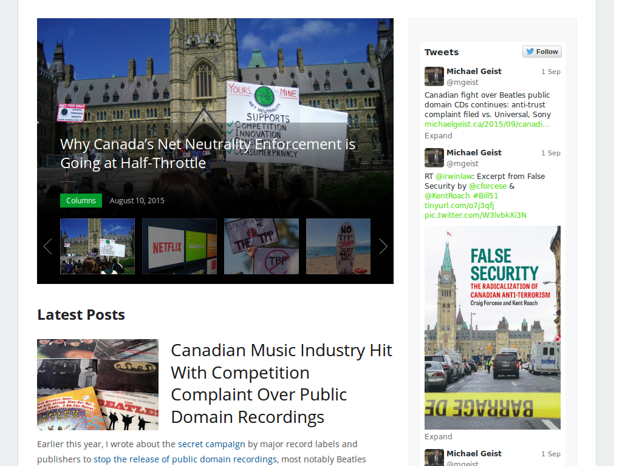Open 1 Sep timestamp on third tweet

click(550, 454)
